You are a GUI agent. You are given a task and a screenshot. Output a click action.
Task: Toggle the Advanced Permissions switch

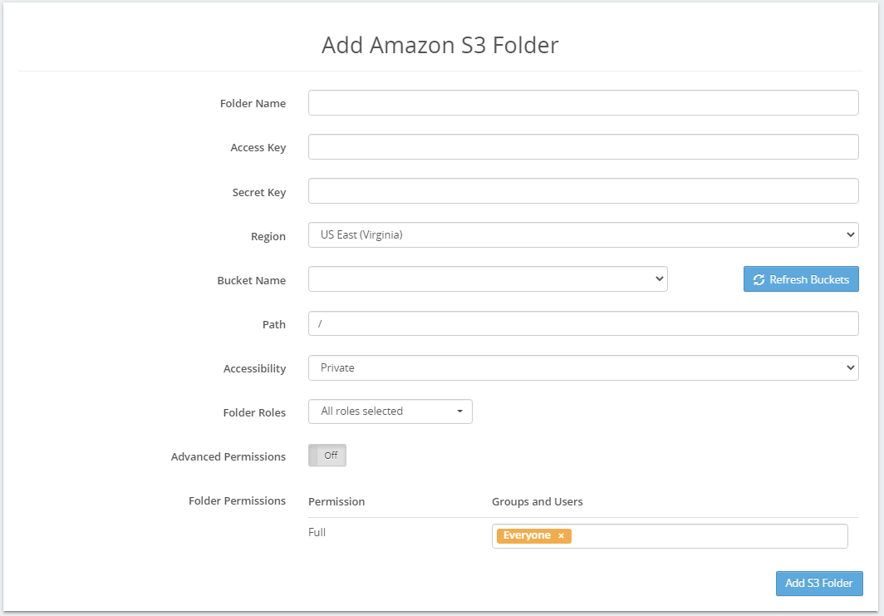(x=327, y=456)
